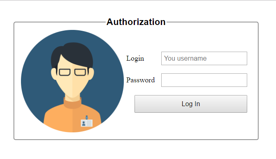276x159 pixels.
Task: Click the avatar's right ear
Action: [91, 74]
